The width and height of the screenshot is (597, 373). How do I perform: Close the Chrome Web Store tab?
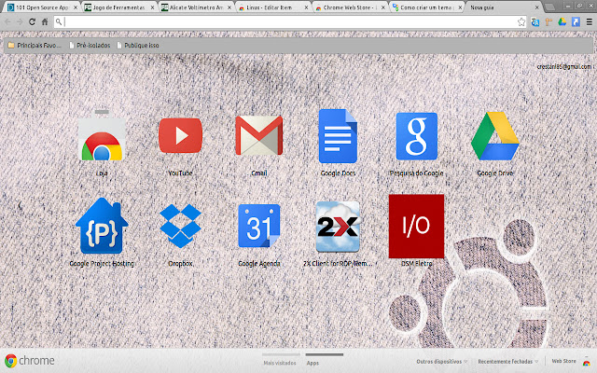tap(383, 7)
